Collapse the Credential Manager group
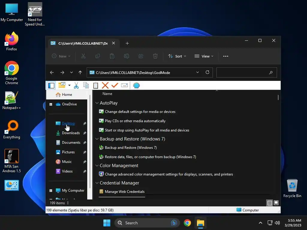Viewport: 307px width, 230px height. [x=97, y=183]
